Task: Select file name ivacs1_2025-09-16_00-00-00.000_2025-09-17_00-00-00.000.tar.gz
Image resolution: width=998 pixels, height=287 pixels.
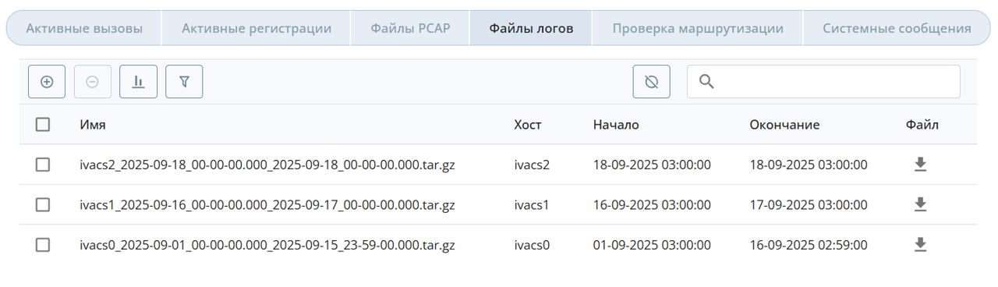Action: pos(267,205)
